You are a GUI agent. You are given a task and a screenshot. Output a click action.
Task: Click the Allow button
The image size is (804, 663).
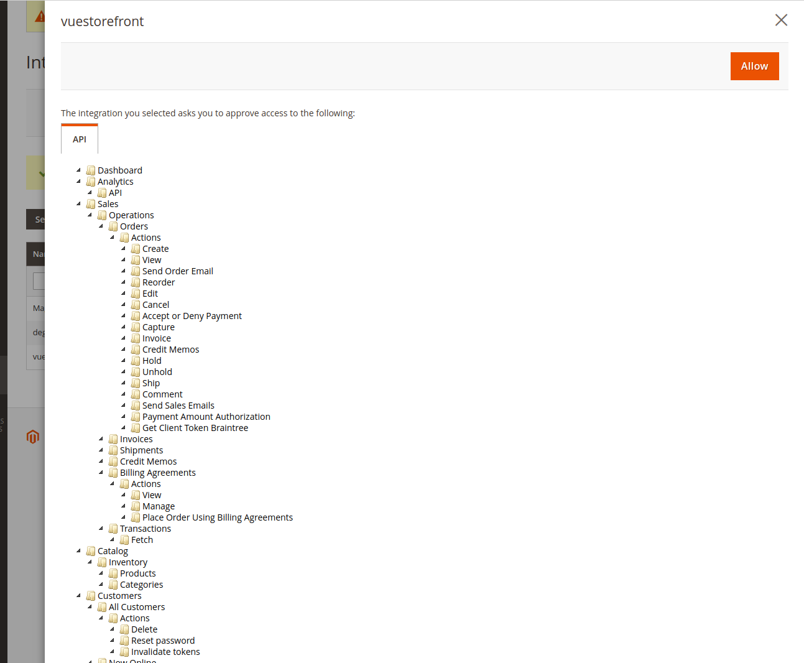click(754, 66)
